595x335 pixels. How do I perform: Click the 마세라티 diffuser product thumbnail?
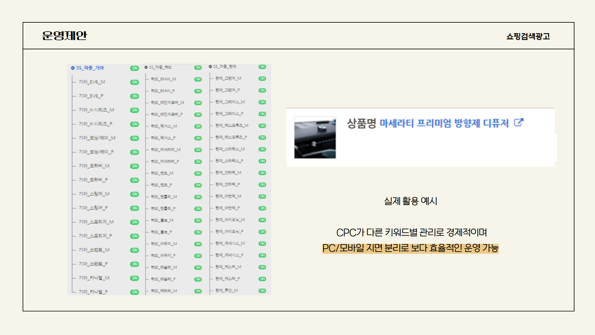pos(315,137)
